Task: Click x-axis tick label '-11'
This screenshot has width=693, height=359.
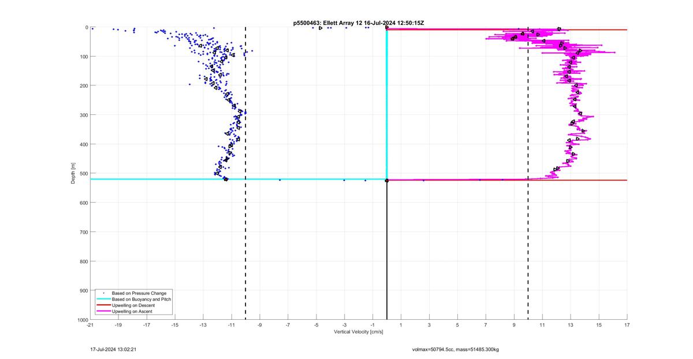Action: click(x=232, y=325)
